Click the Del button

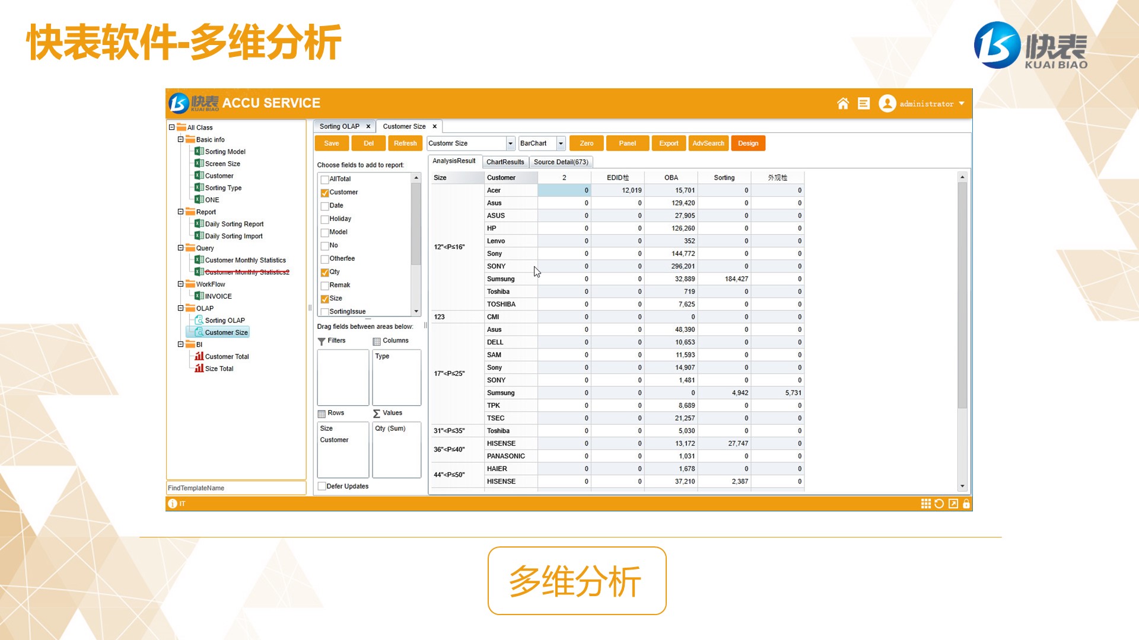click(x=368, y=143)
